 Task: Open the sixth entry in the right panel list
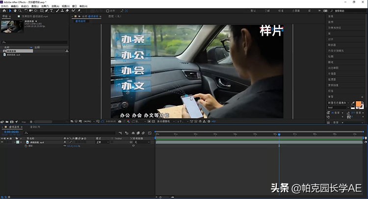[x=332, y=45]
